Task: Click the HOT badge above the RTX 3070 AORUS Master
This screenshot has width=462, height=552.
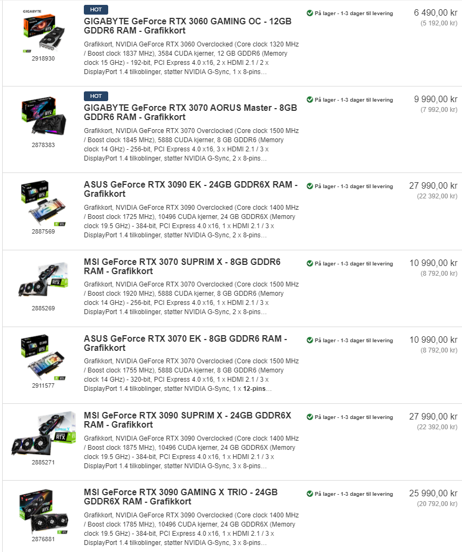Action: (96, 96)
